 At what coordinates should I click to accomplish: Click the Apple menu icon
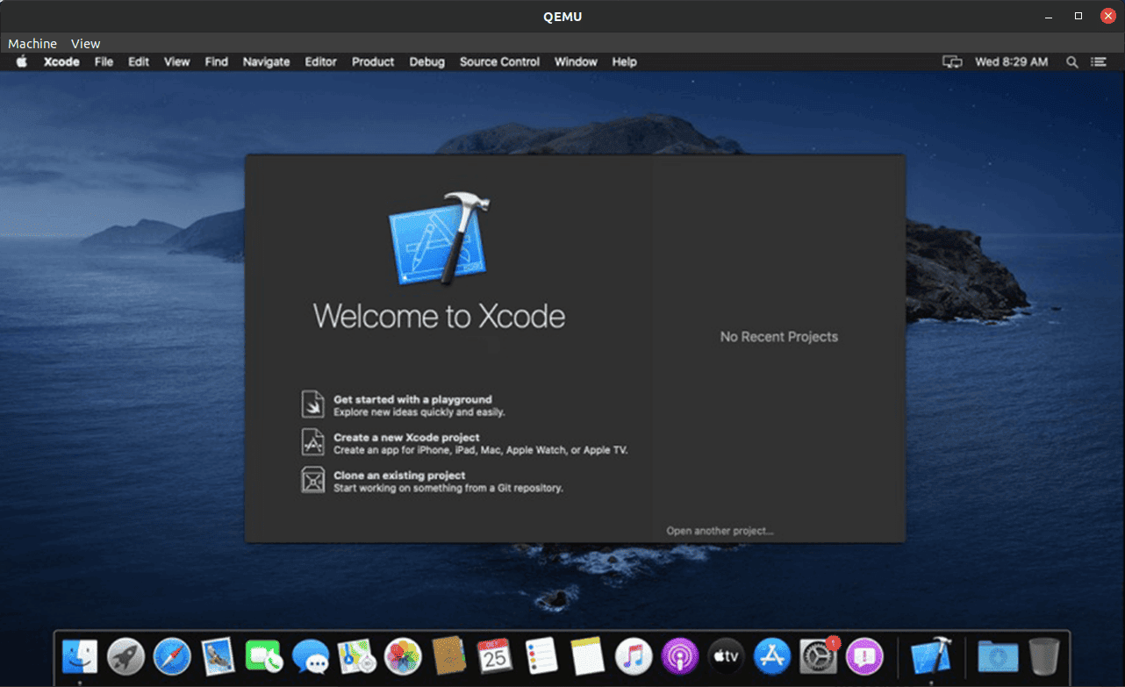(21, 61)
